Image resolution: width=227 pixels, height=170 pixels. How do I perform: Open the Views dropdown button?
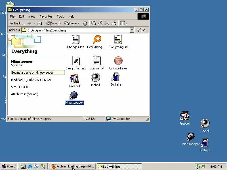click(x=123, y=23)
